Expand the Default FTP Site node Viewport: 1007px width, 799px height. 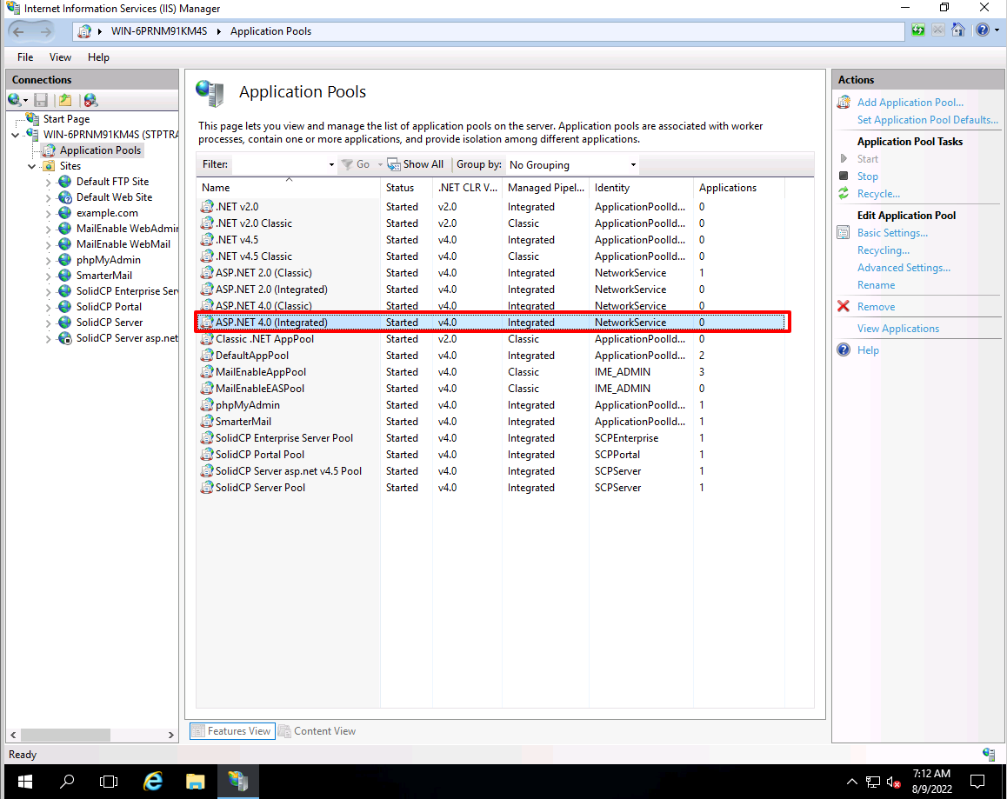(x=48, y=182)
